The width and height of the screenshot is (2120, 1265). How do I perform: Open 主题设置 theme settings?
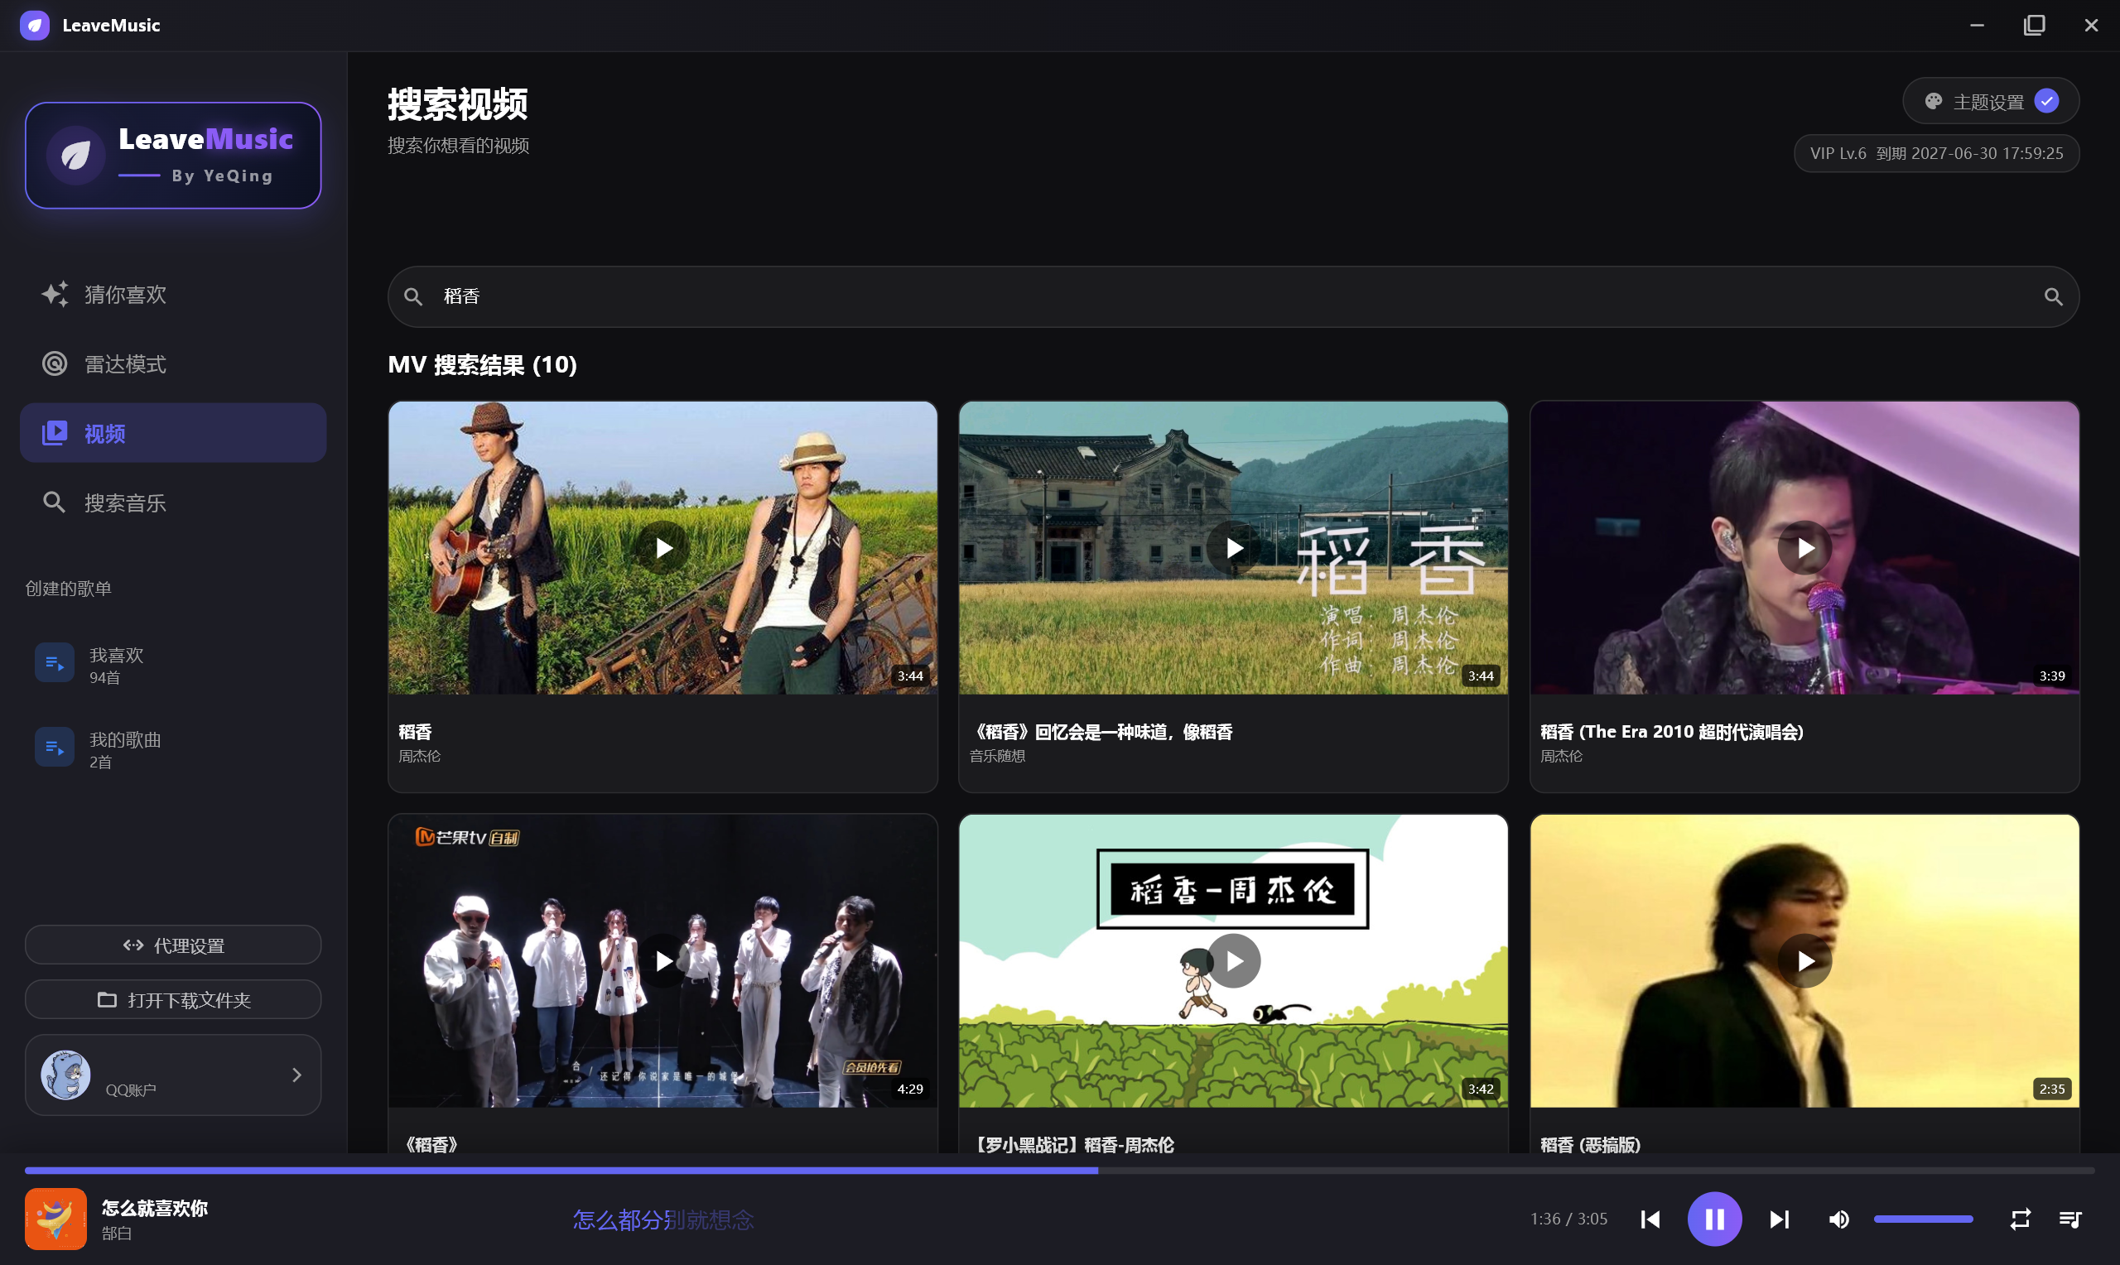tap(1992, 102)
